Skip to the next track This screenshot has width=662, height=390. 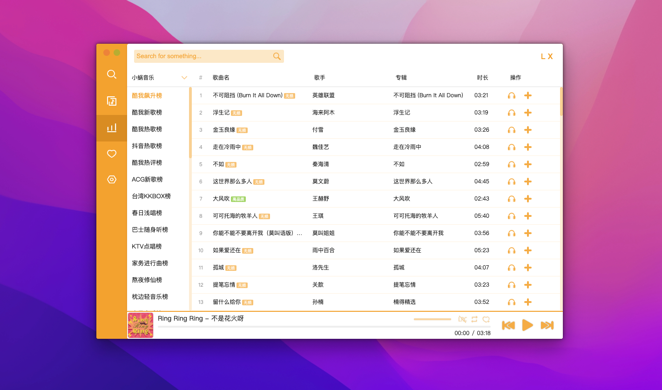click(x=547, y=325)
